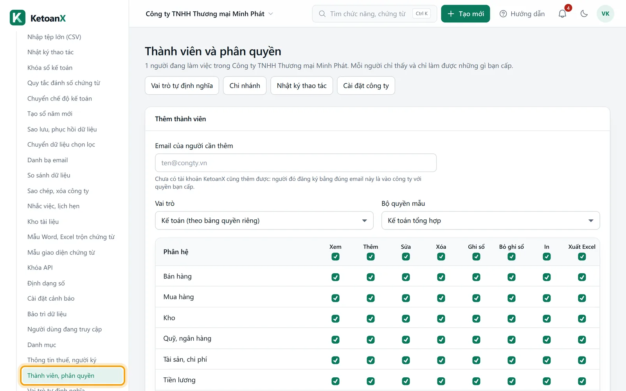Select Danh bạ email in sidebar

pyautogui.click(x=47, y=160)
